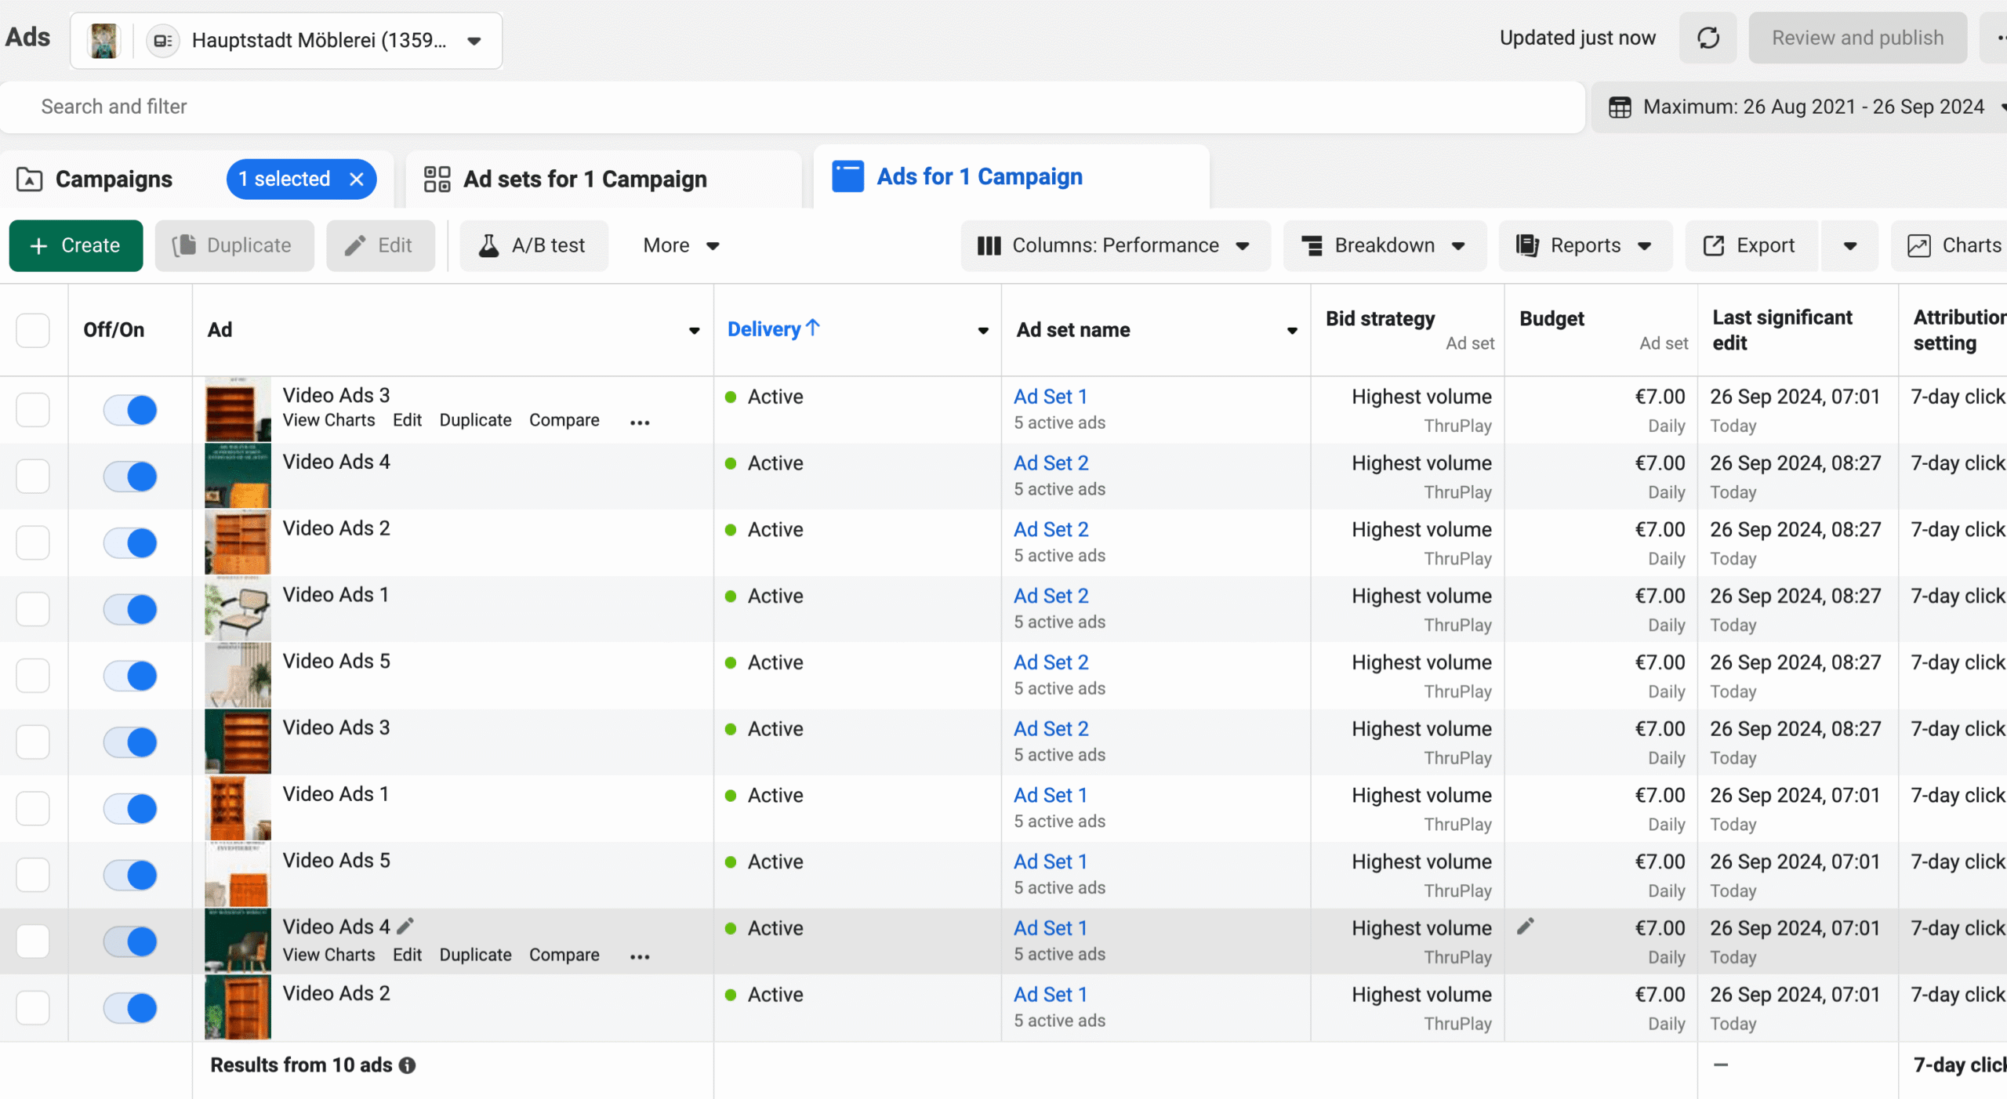Image resolution: width=2007 pixels, height=1099 pixels.
Task: Open the A/B test flask tool
Action: (x=533, y=245)
